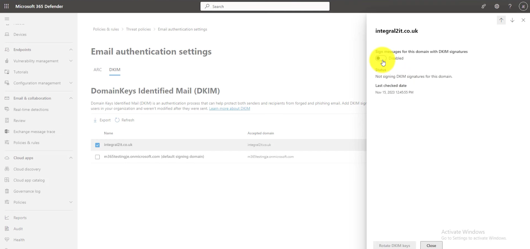Sort by the Accepted domain column header
This screenshot has height=249, width=530.
261,133
